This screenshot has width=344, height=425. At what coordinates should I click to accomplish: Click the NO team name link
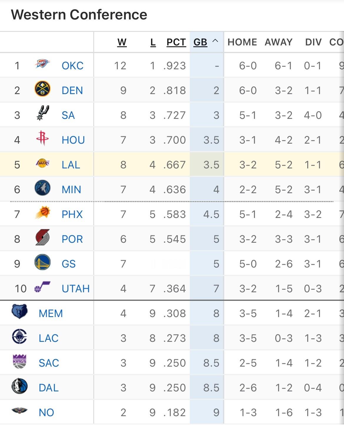46,412
